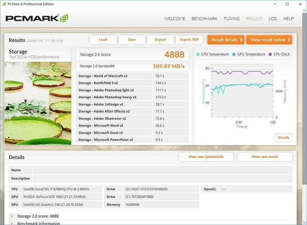
Task: Click the Storage heading text
Action: [x=18, y=52]
